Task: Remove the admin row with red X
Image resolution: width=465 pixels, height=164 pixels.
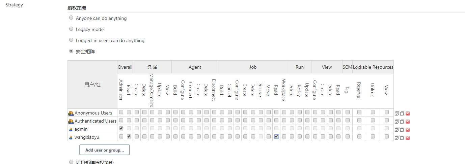Action: [408, 130]
